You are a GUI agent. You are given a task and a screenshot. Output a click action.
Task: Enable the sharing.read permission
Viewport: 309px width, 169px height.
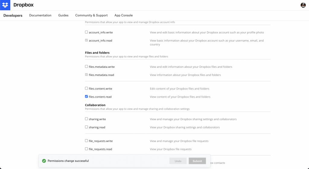[x=87, y=127]
